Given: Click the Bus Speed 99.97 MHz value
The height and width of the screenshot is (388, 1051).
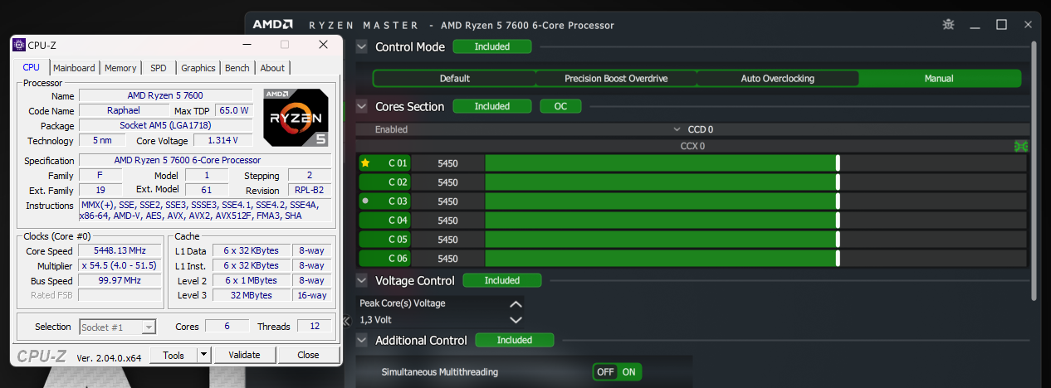Looking at the screenshot, I should (120, 280).
